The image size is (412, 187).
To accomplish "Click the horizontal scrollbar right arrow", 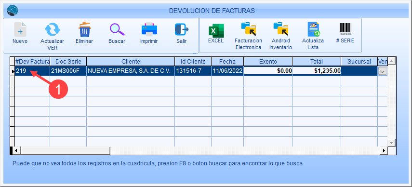I will pos(384,151).
